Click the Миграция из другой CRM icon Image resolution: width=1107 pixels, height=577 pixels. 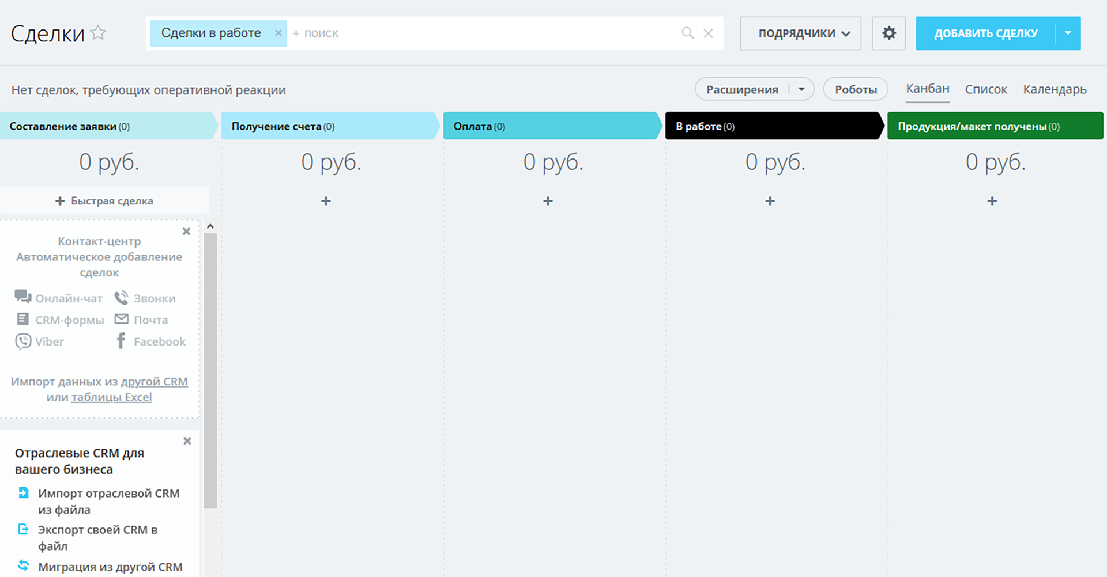coord(23,565)
